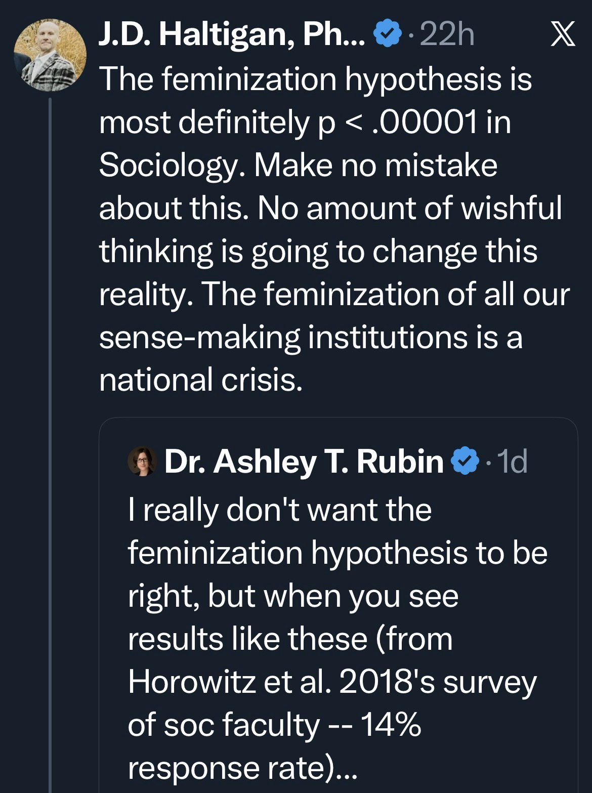This screenshot has height=793, width=592.
Task: Open quoted post at "I really don't want"
Action: click(x=279, y=509)
